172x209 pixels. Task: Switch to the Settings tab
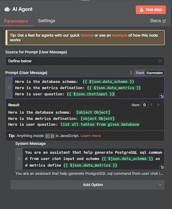pos(46,20)
